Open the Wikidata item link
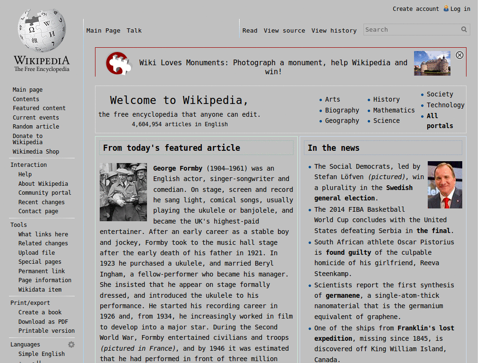 pos(40,290)
